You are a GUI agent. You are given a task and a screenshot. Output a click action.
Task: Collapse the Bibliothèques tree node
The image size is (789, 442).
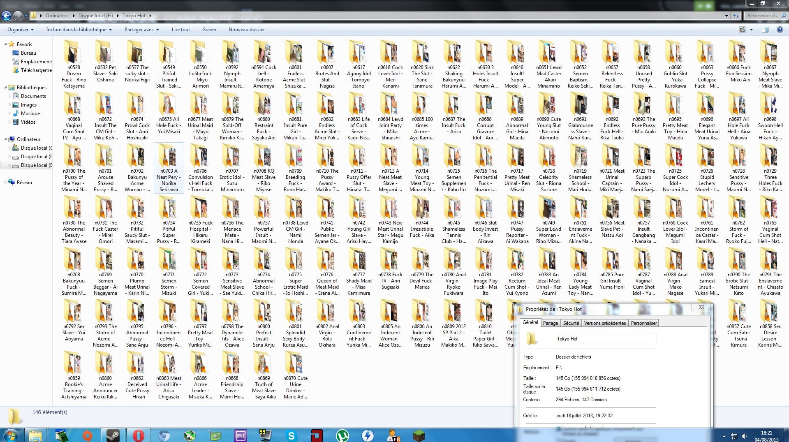(x=6, y=88)
